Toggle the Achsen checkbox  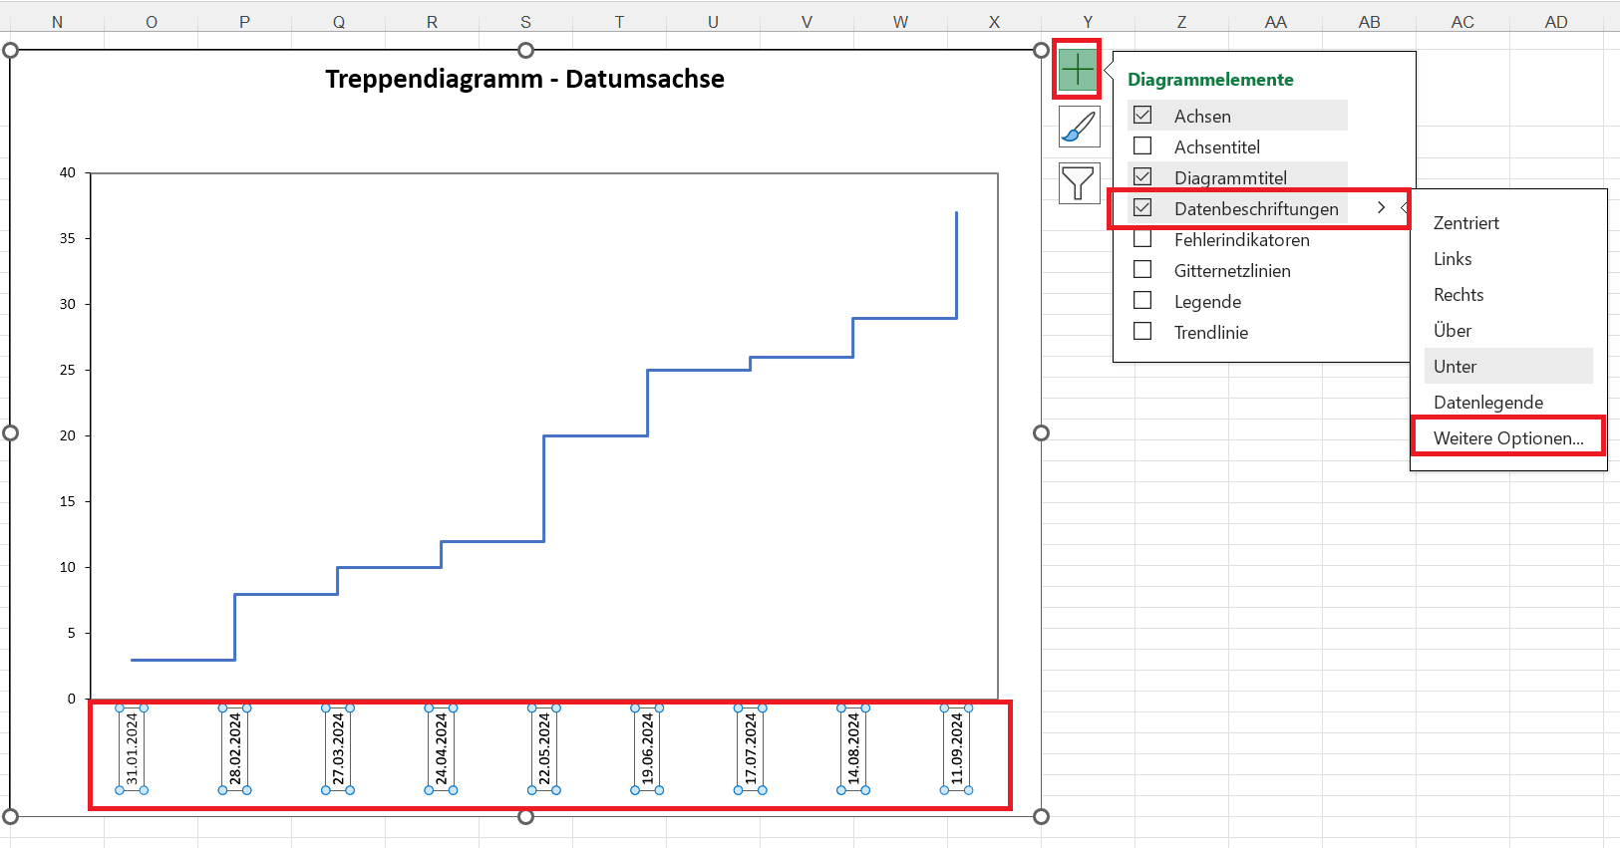pyautogui.click(x=1142, y=116)
